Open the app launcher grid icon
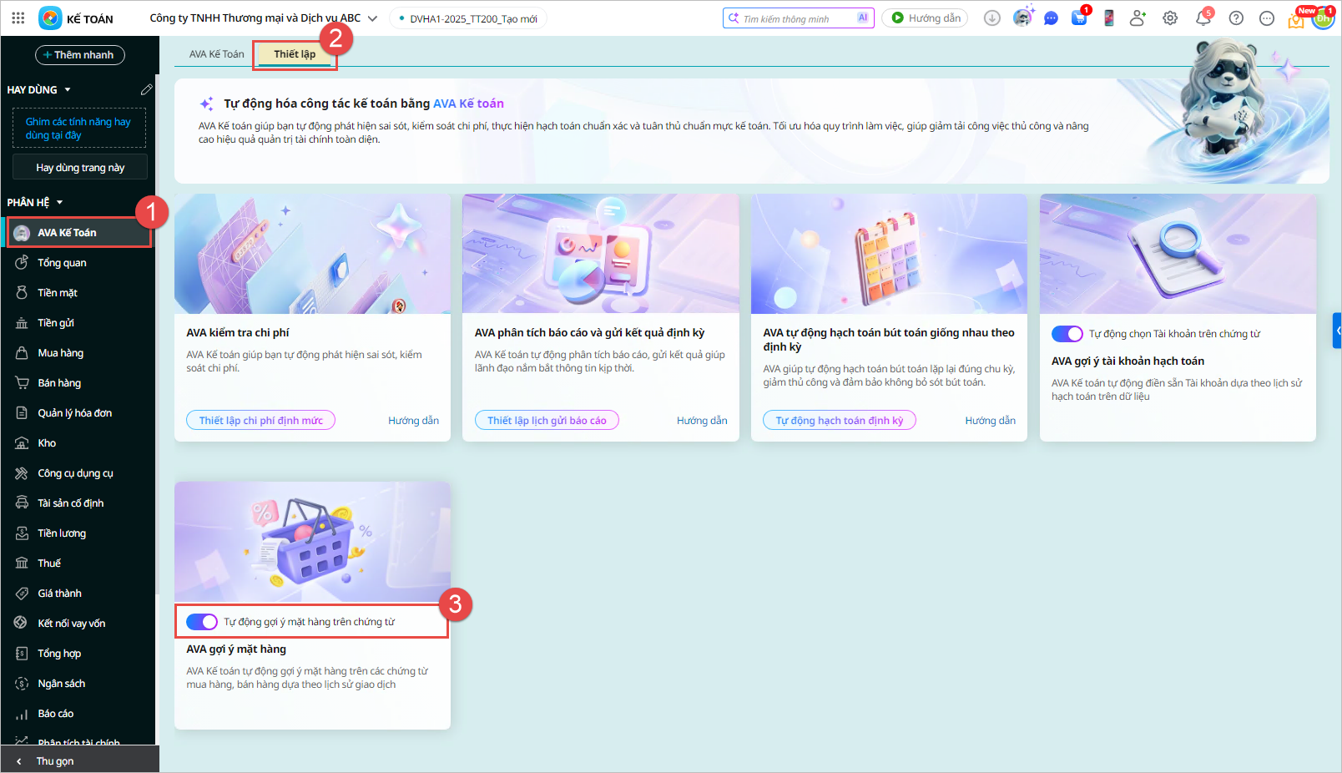Viewport: 1342px width, 773px height. (18, 18)
